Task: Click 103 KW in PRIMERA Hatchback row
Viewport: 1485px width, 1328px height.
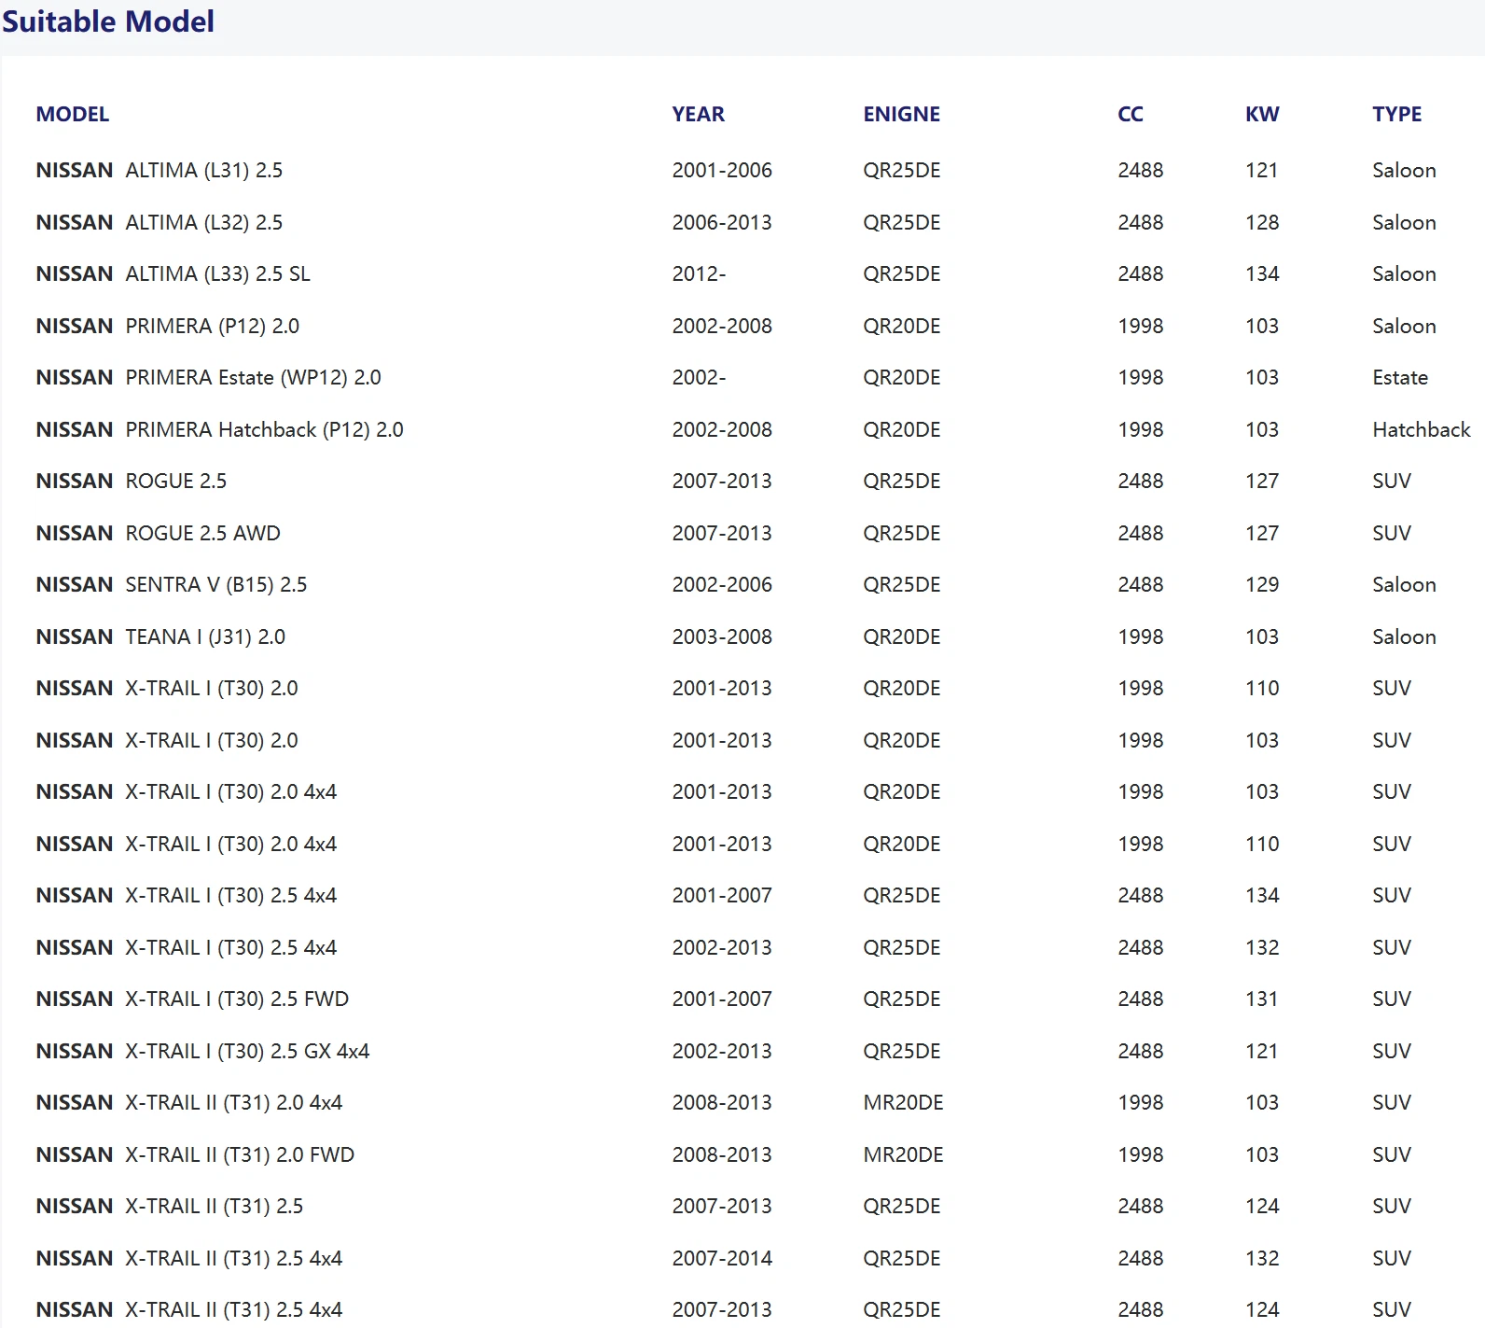Action: [x=1262, y=429]
